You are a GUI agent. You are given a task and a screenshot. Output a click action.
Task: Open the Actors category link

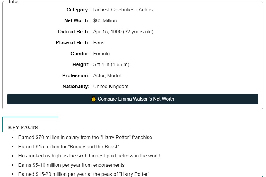point(146,10)
